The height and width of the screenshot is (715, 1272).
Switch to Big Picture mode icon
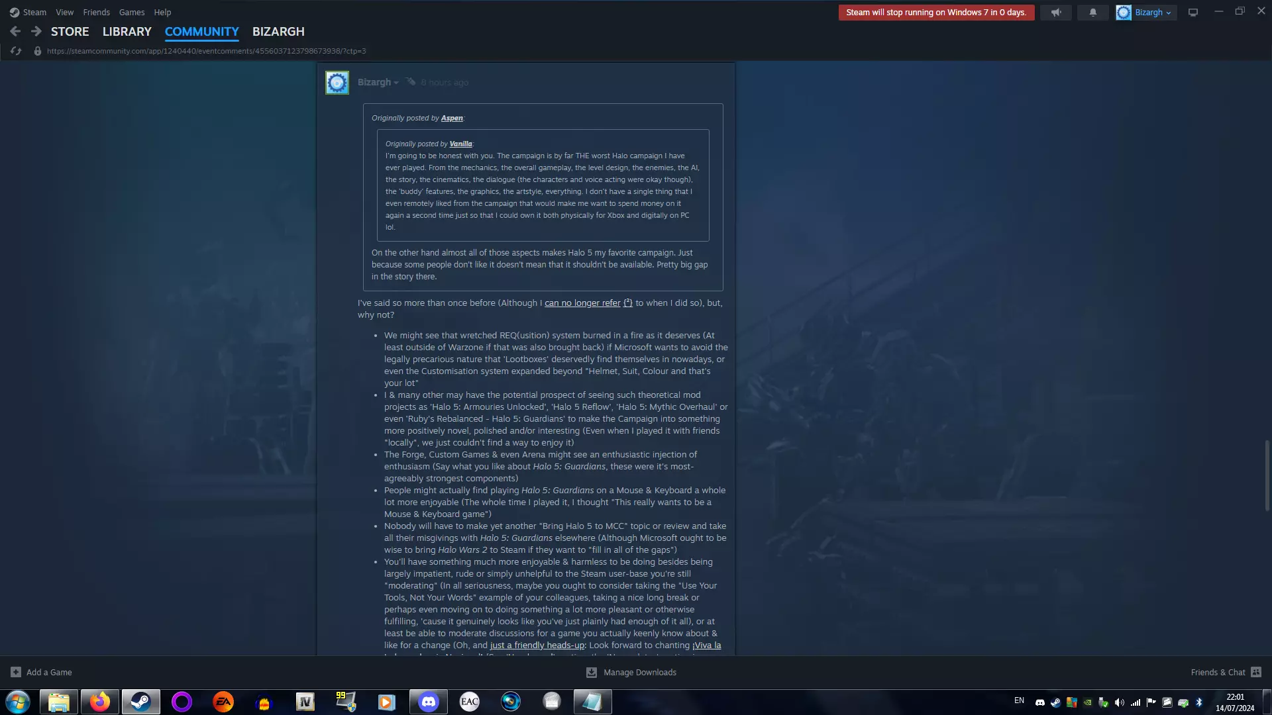(x=1192, y=13)
